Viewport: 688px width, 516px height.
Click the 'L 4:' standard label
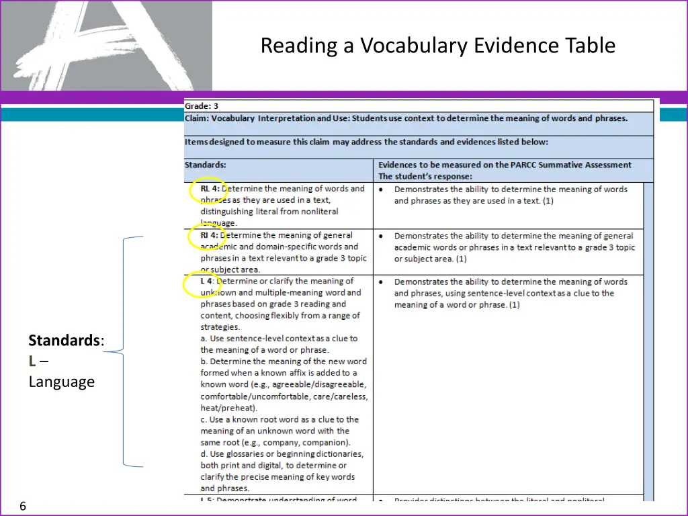[207, 282]
